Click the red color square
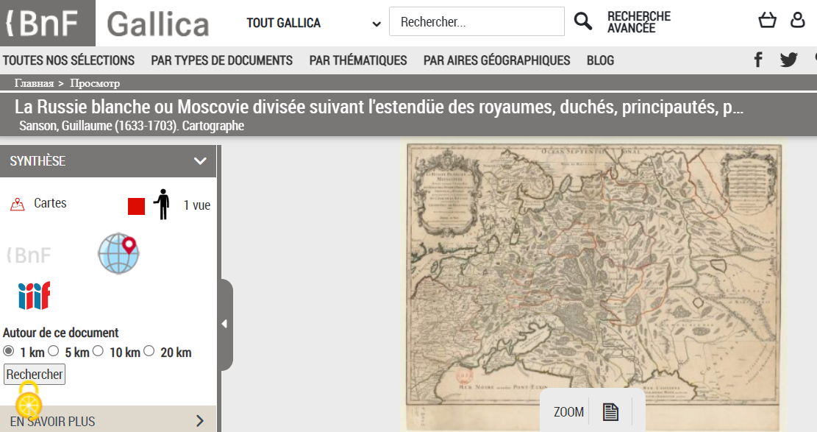The width and height of the screenshot is (817, 432). click(136, 206)
